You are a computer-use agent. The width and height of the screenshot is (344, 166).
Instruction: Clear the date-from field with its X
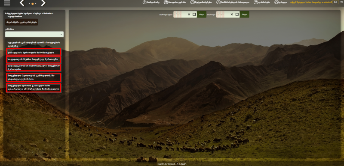tap(189, 15)
